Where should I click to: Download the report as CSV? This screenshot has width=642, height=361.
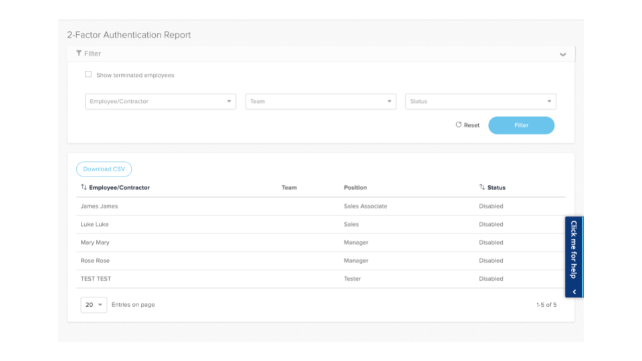coord(104,169)
